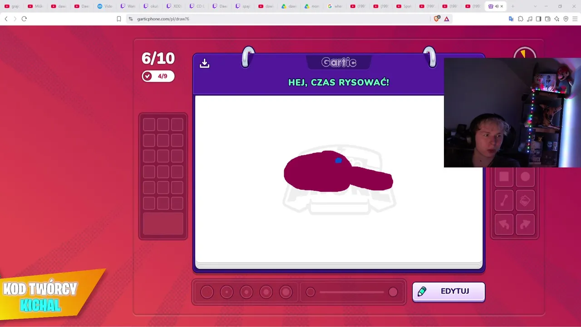Screen dimensions: 581x327
Task: Toggle the browser sidebar panel
Action: (x=539, y=19)
